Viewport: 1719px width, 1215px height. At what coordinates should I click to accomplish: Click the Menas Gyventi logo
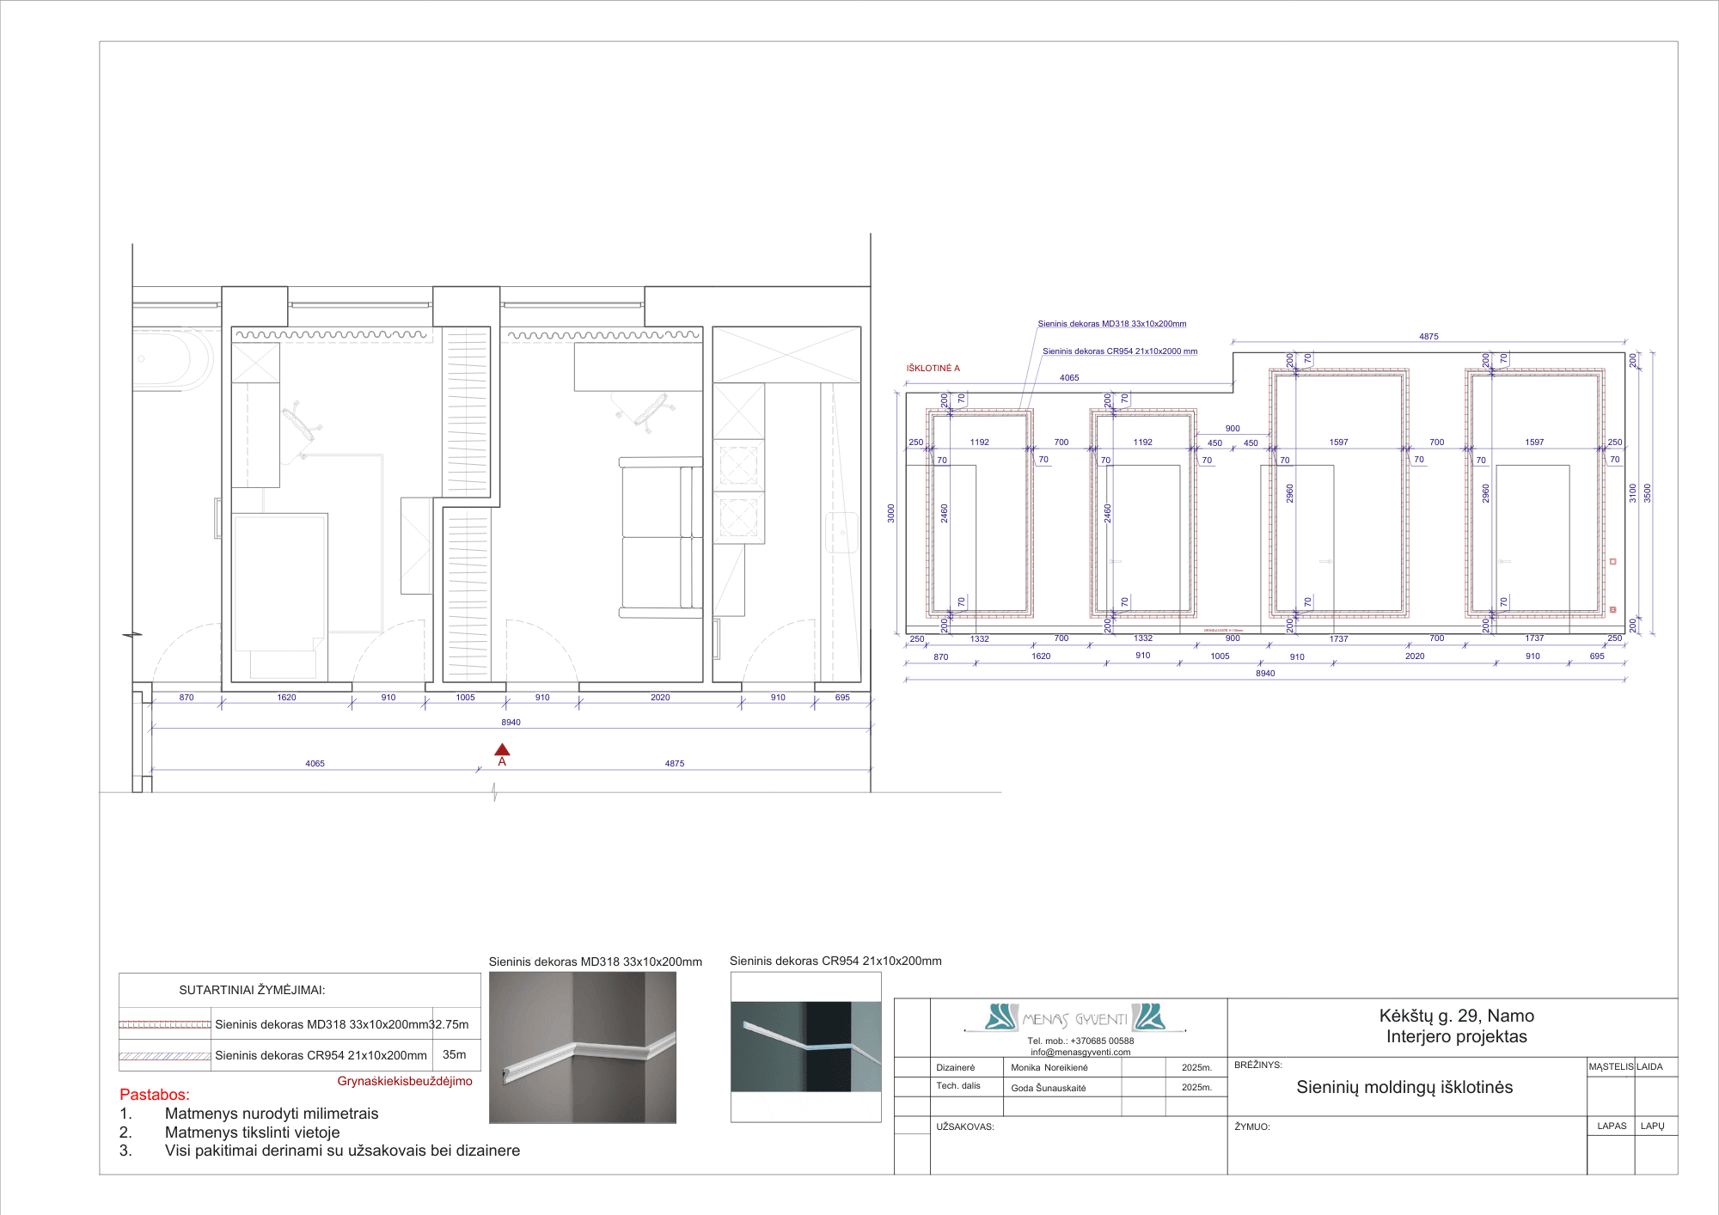(x=1075, y=1018)
